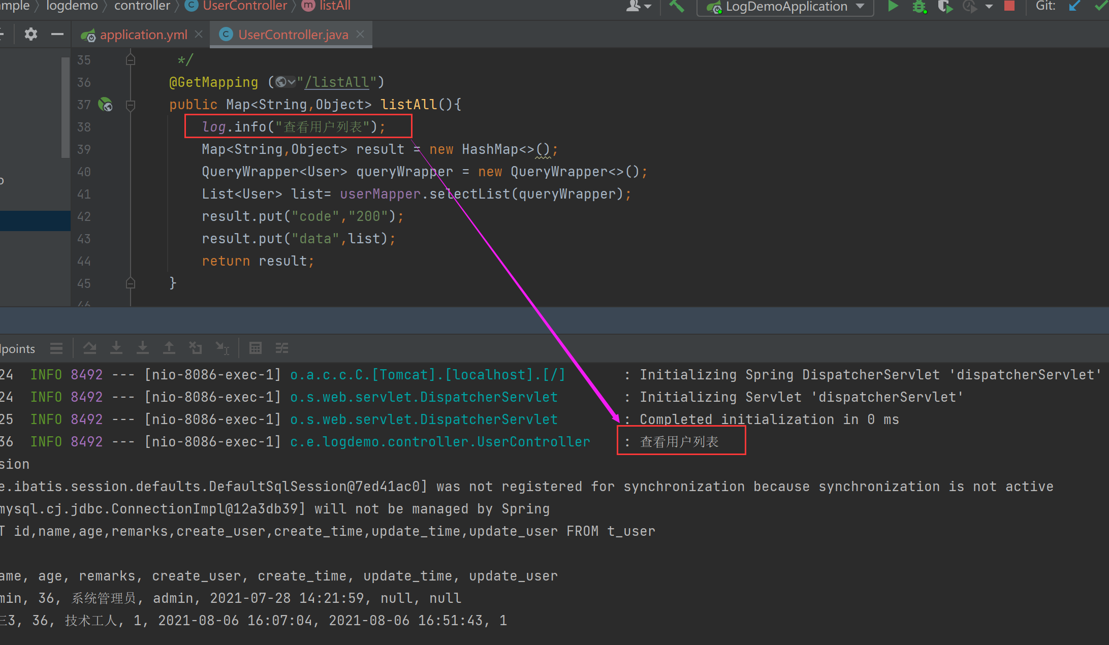
Task: Click the Git update project arrow
Action: (1074, 6)
